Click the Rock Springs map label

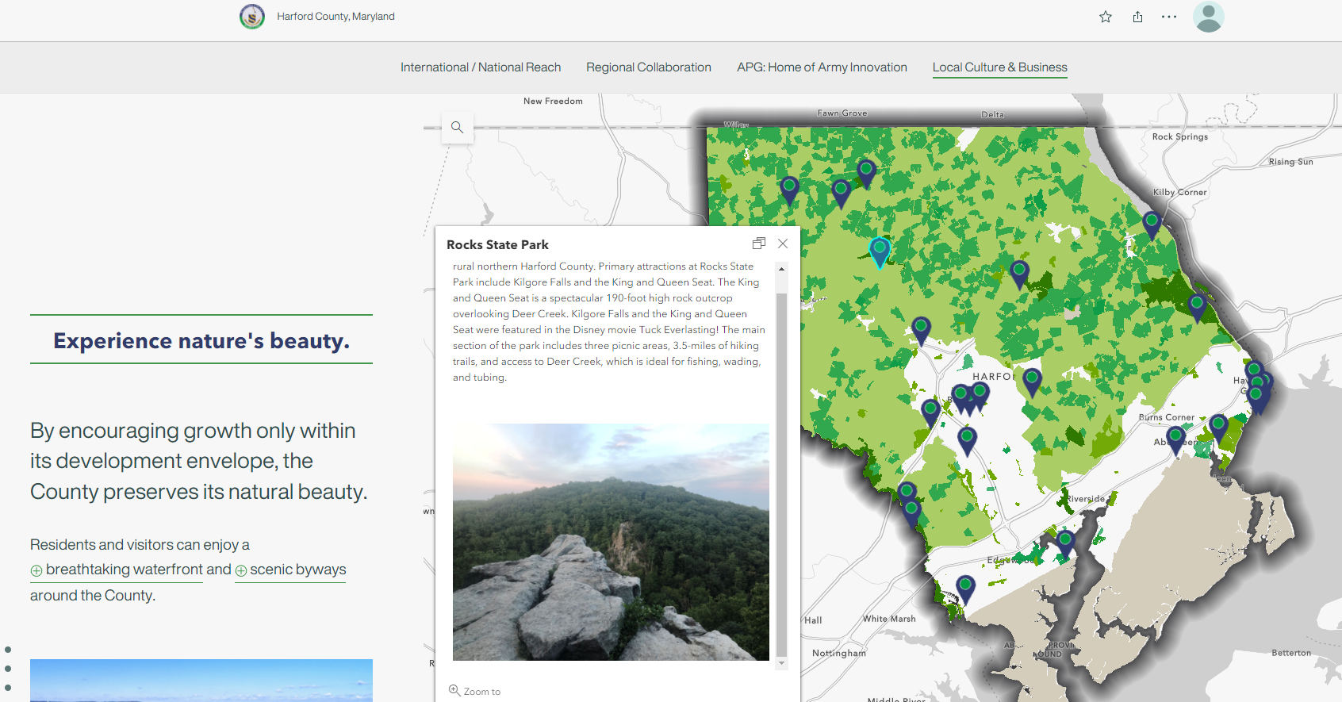[1180, 137]
